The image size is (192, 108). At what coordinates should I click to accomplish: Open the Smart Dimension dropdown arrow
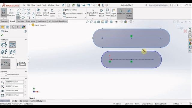pyautogui.click(x=11, y=18)
